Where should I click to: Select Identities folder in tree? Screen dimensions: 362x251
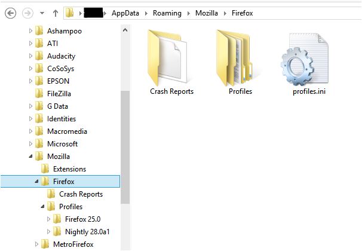[62, 119]
